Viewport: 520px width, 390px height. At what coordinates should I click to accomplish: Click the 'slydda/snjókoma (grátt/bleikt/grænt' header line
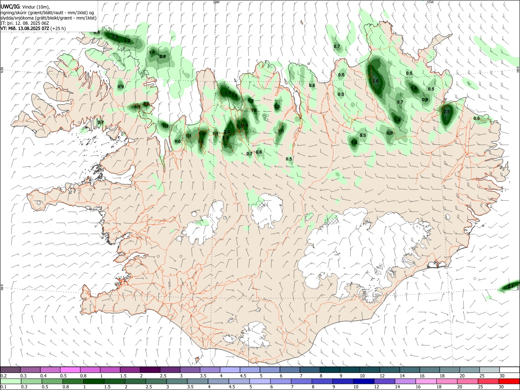click(49, 18)
